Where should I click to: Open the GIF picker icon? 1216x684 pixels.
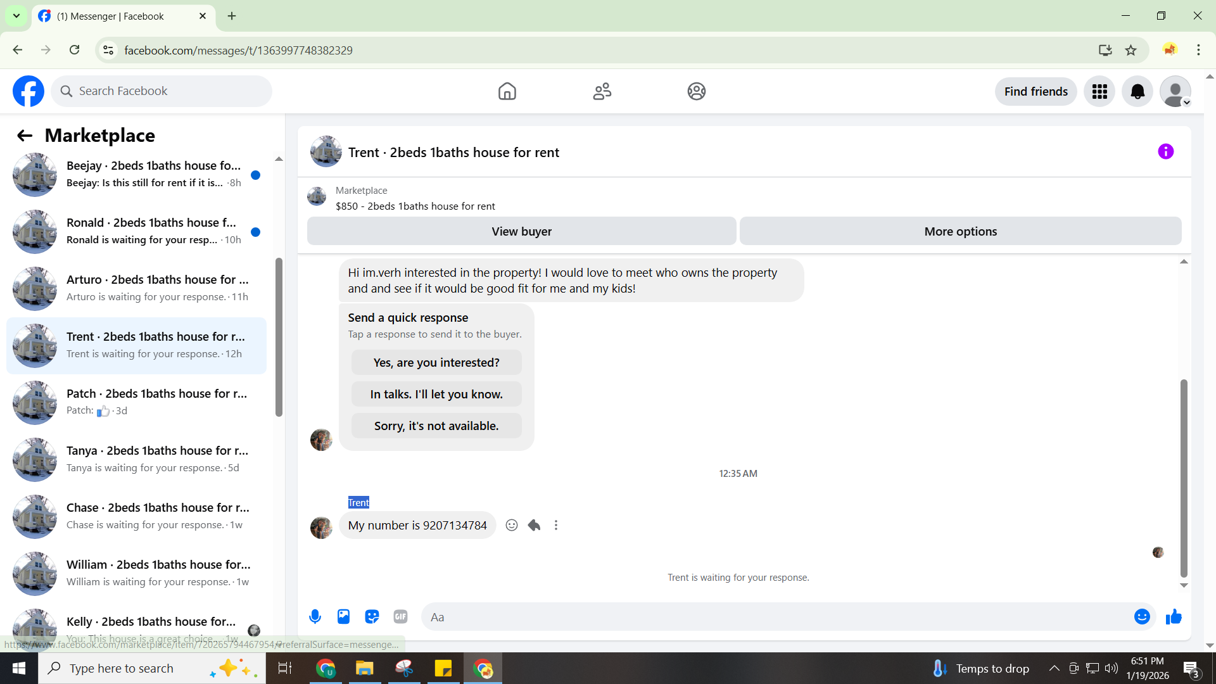tap(400, 616)
